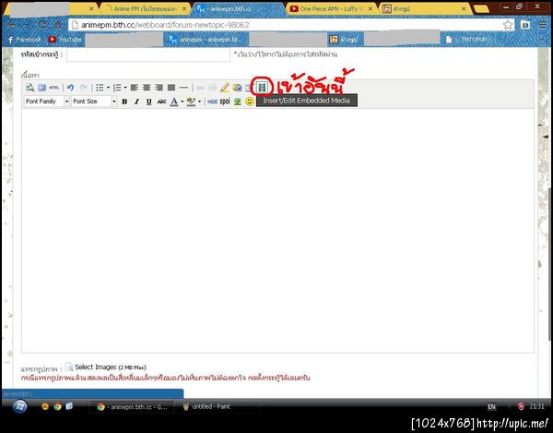Insert a bulleted list

pyautogui.click(x=100, y=88)
